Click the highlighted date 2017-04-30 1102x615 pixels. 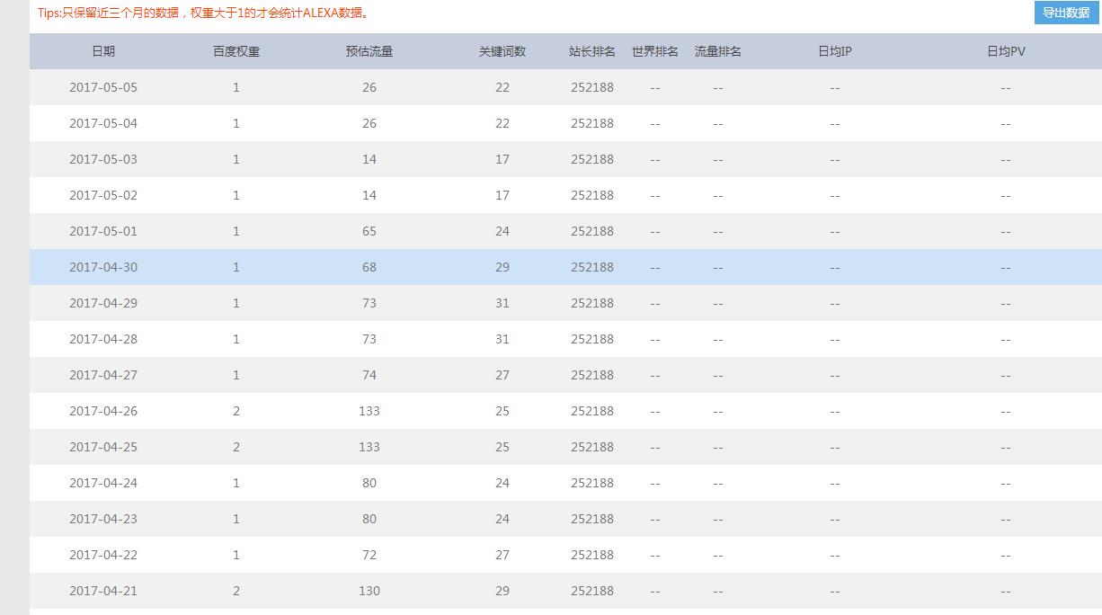coord(103,267)
